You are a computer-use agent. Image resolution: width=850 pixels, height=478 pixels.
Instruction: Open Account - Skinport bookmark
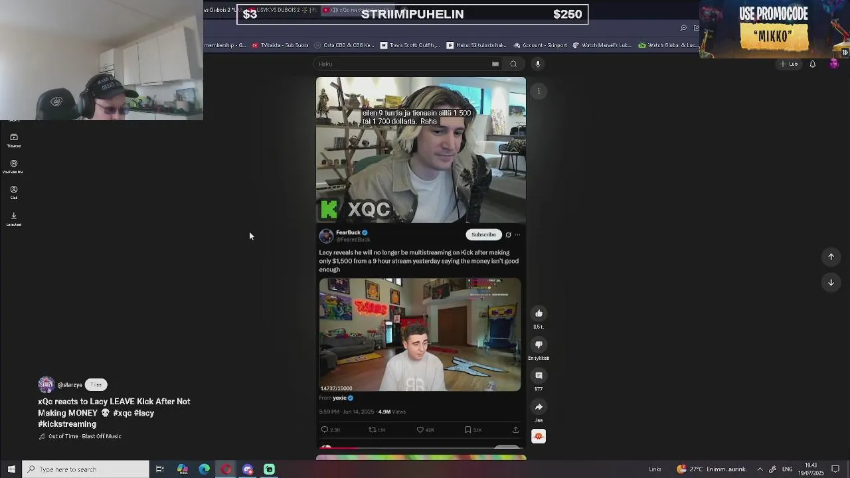coord(539,45)
